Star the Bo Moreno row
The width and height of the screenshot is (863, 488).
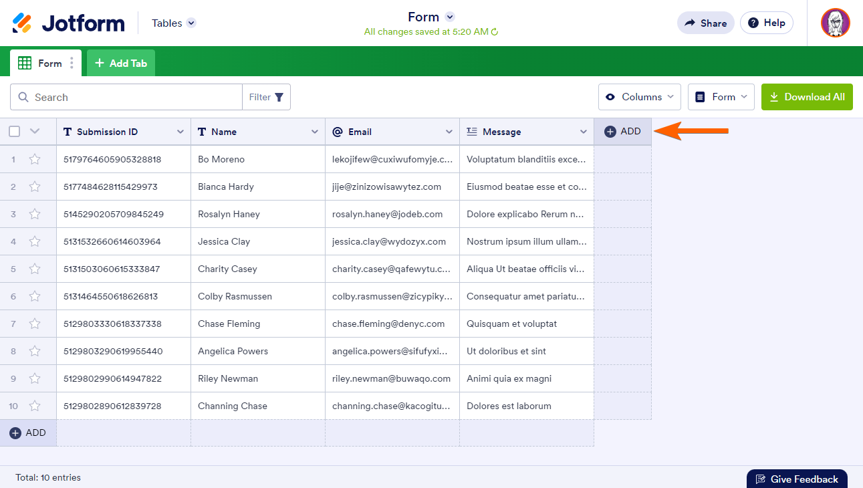point(35,159)
